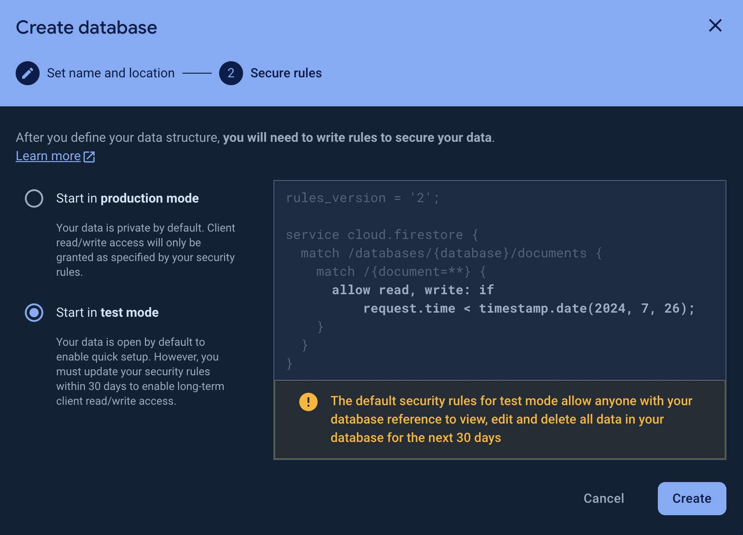Click the test mode description paragraph
The height and width of the screenshot is (535, 743).
click(x=140, y=372)
